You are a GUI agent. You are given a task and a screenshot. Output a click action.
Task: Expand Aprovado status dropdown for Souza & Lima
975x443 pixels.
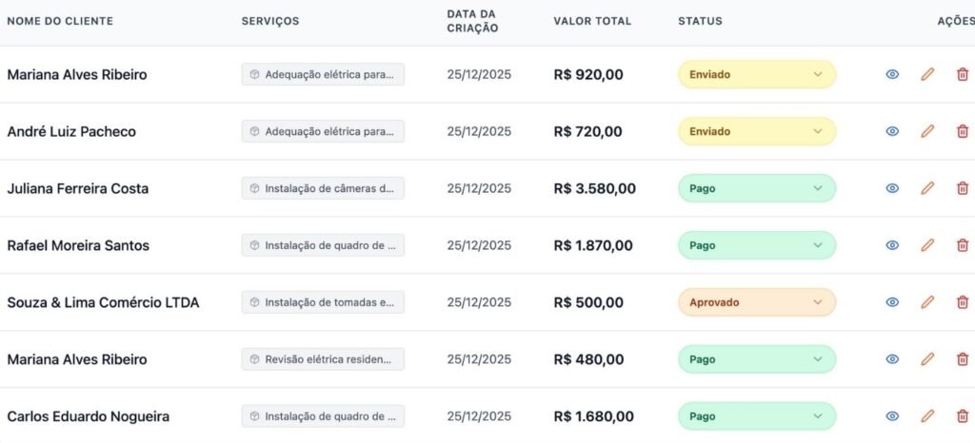pos(756,302)
